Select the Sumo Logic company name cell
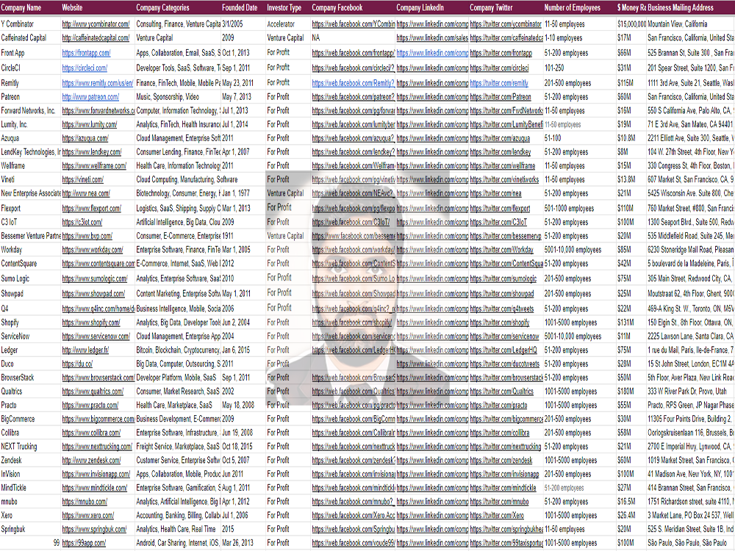The width and height of the screenshot is (735, 551). coord(15,279)
